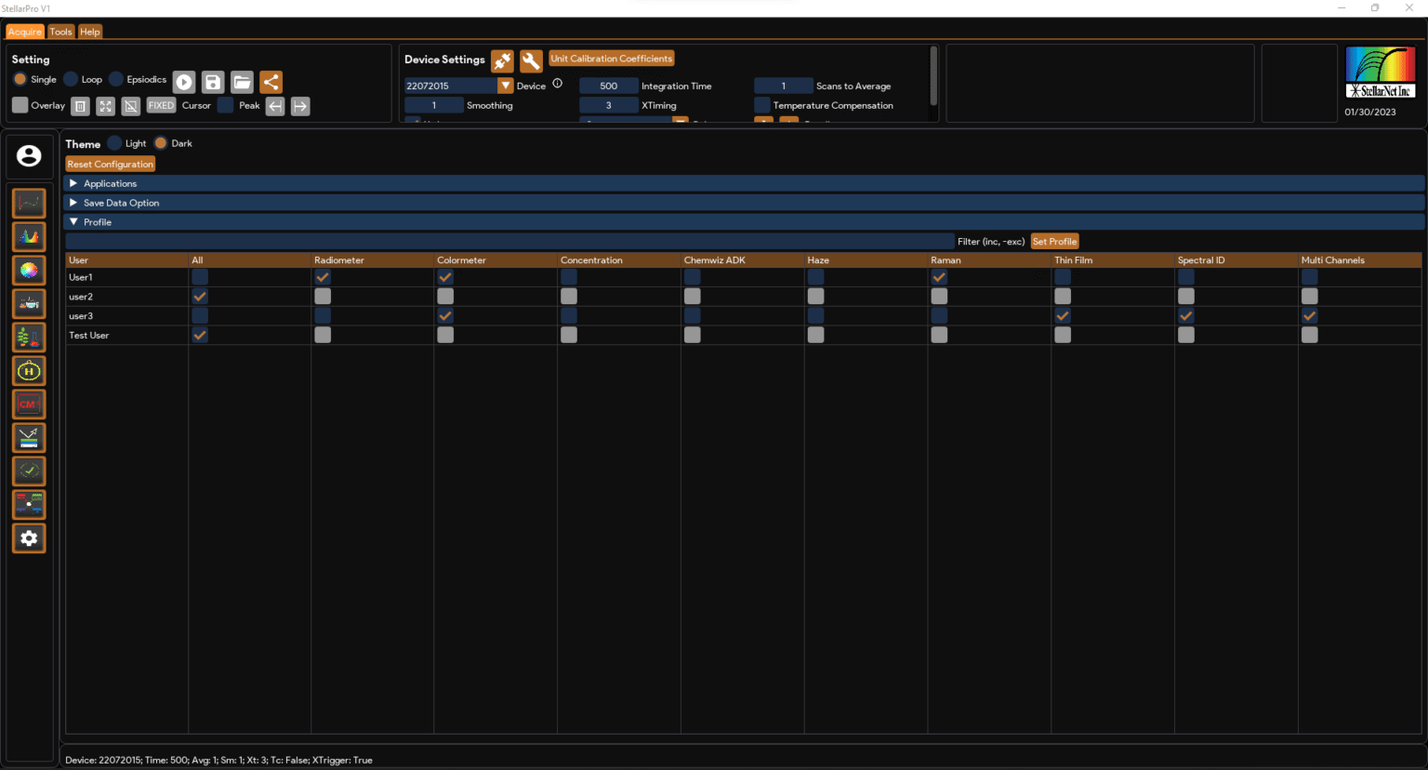
Task: Move cursor to previous peak with left arrow
Action: pyautogui.click(x=275, y=106)
